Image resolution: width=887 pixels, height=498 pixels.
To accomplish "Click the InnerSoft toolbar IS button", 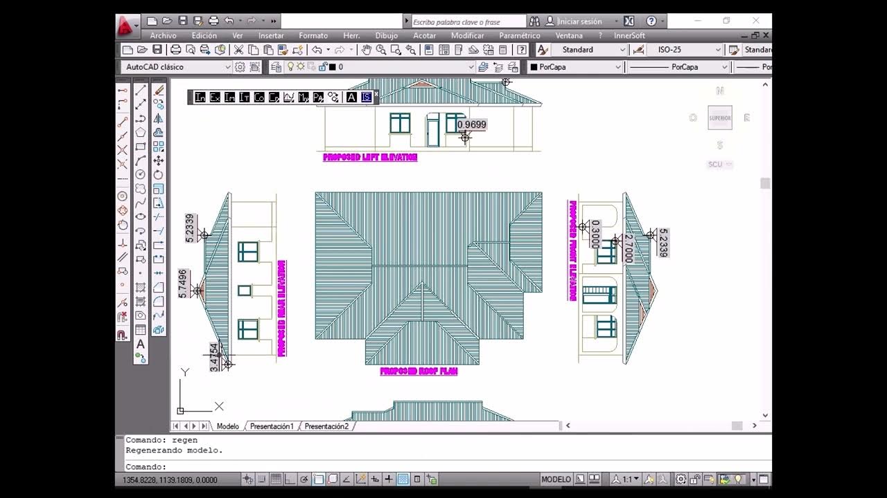I will [x=366, y=98].
